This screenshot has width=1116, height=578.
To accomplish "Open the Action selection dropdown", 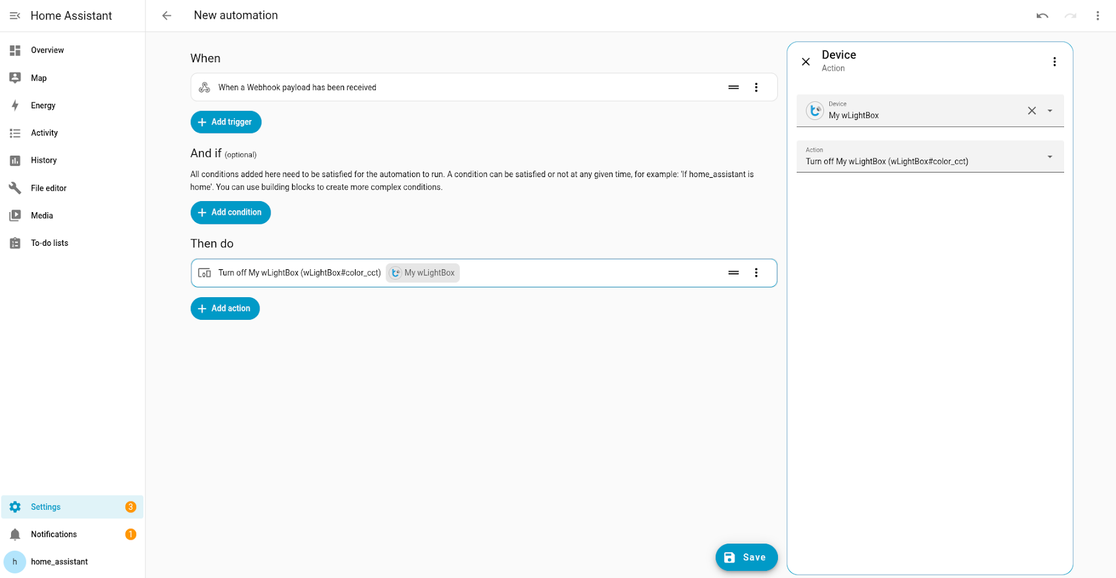I will pos(930,156).
